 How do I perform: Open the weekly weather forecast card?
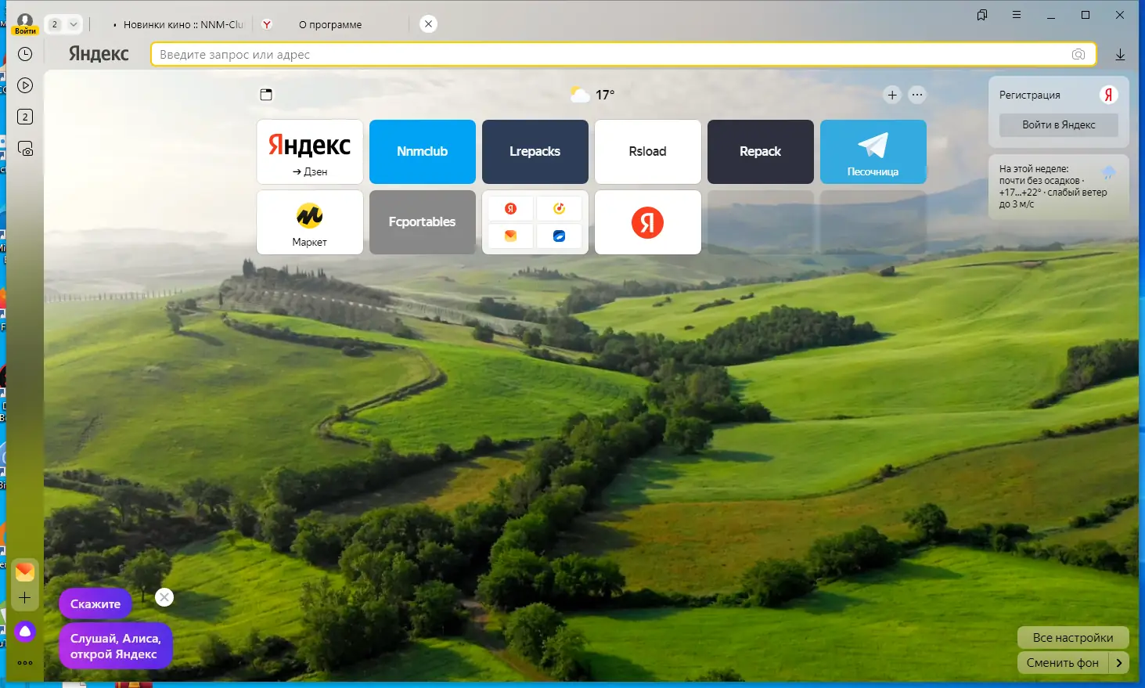(x=1059, y=186)
